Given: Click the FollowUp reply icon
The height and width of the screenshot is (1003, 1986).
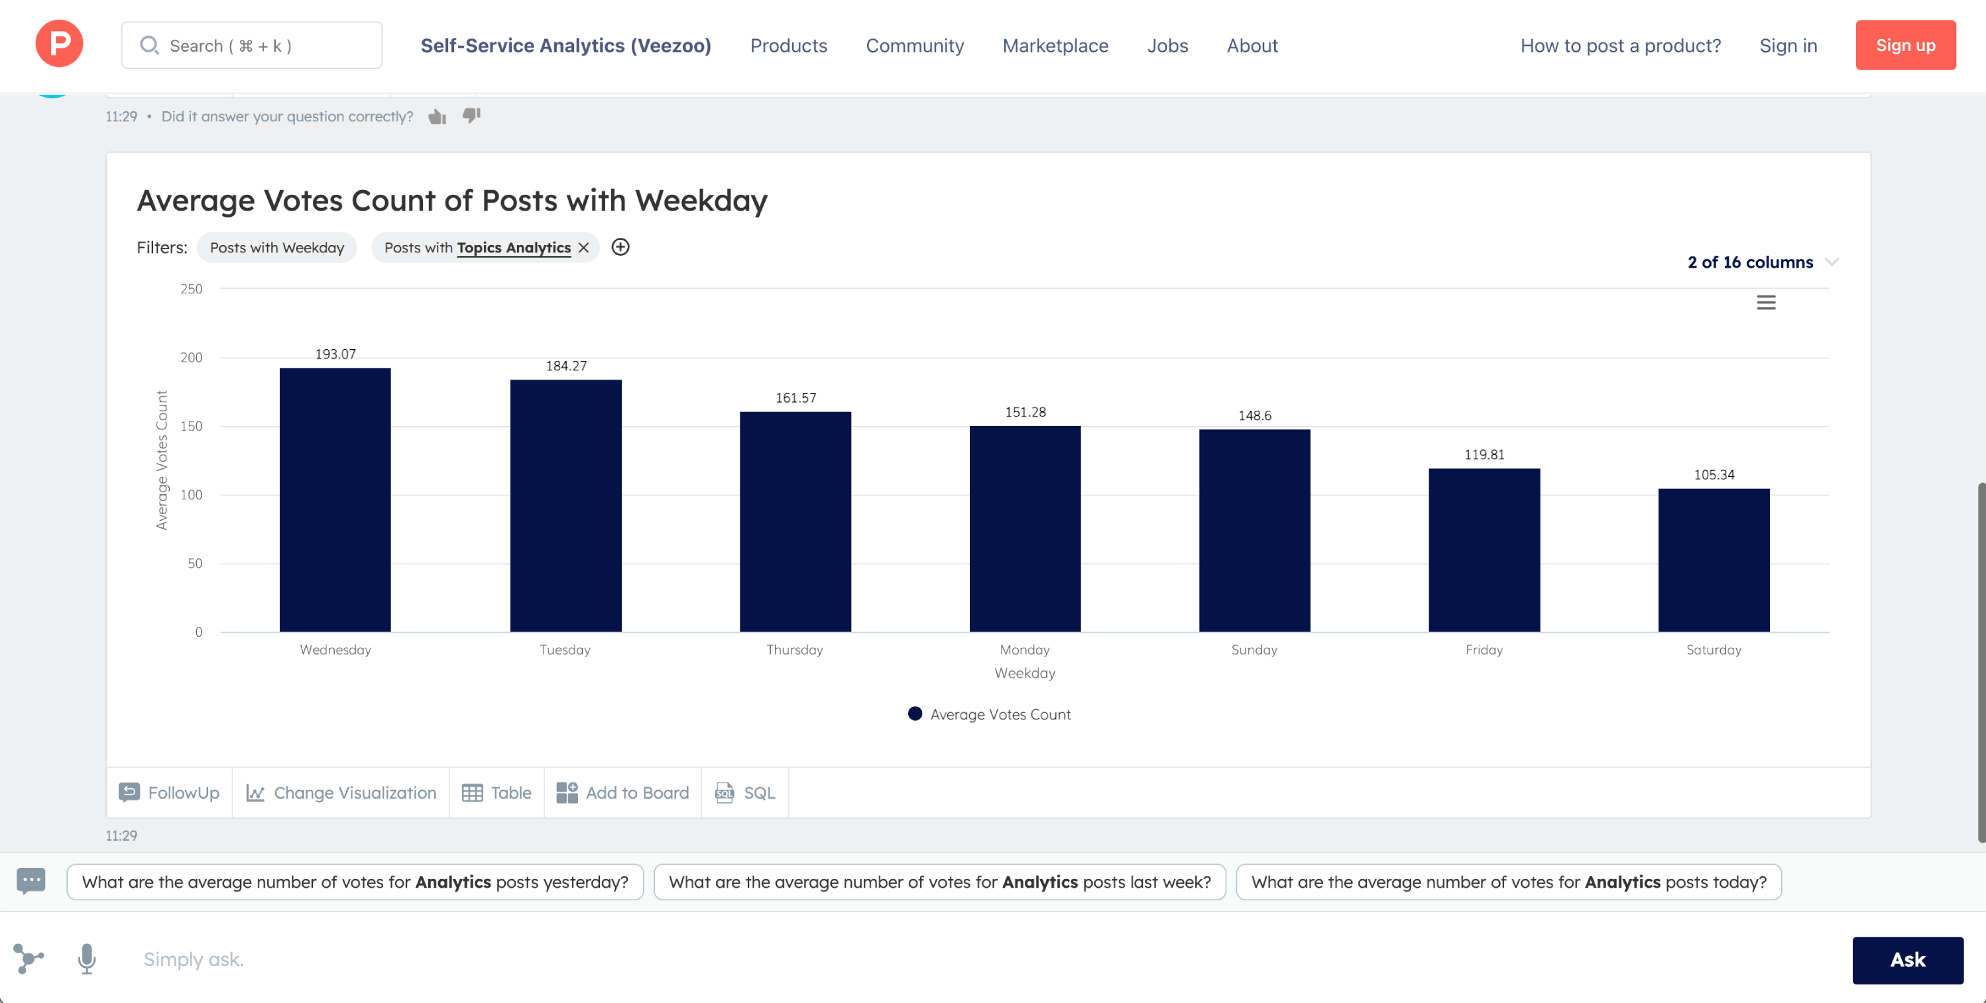Looking at the screenshot, I should point(129,792).
